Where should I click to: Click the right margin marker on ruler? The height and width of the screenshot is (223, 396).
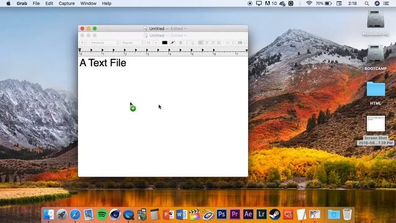[x=246, y=50]
